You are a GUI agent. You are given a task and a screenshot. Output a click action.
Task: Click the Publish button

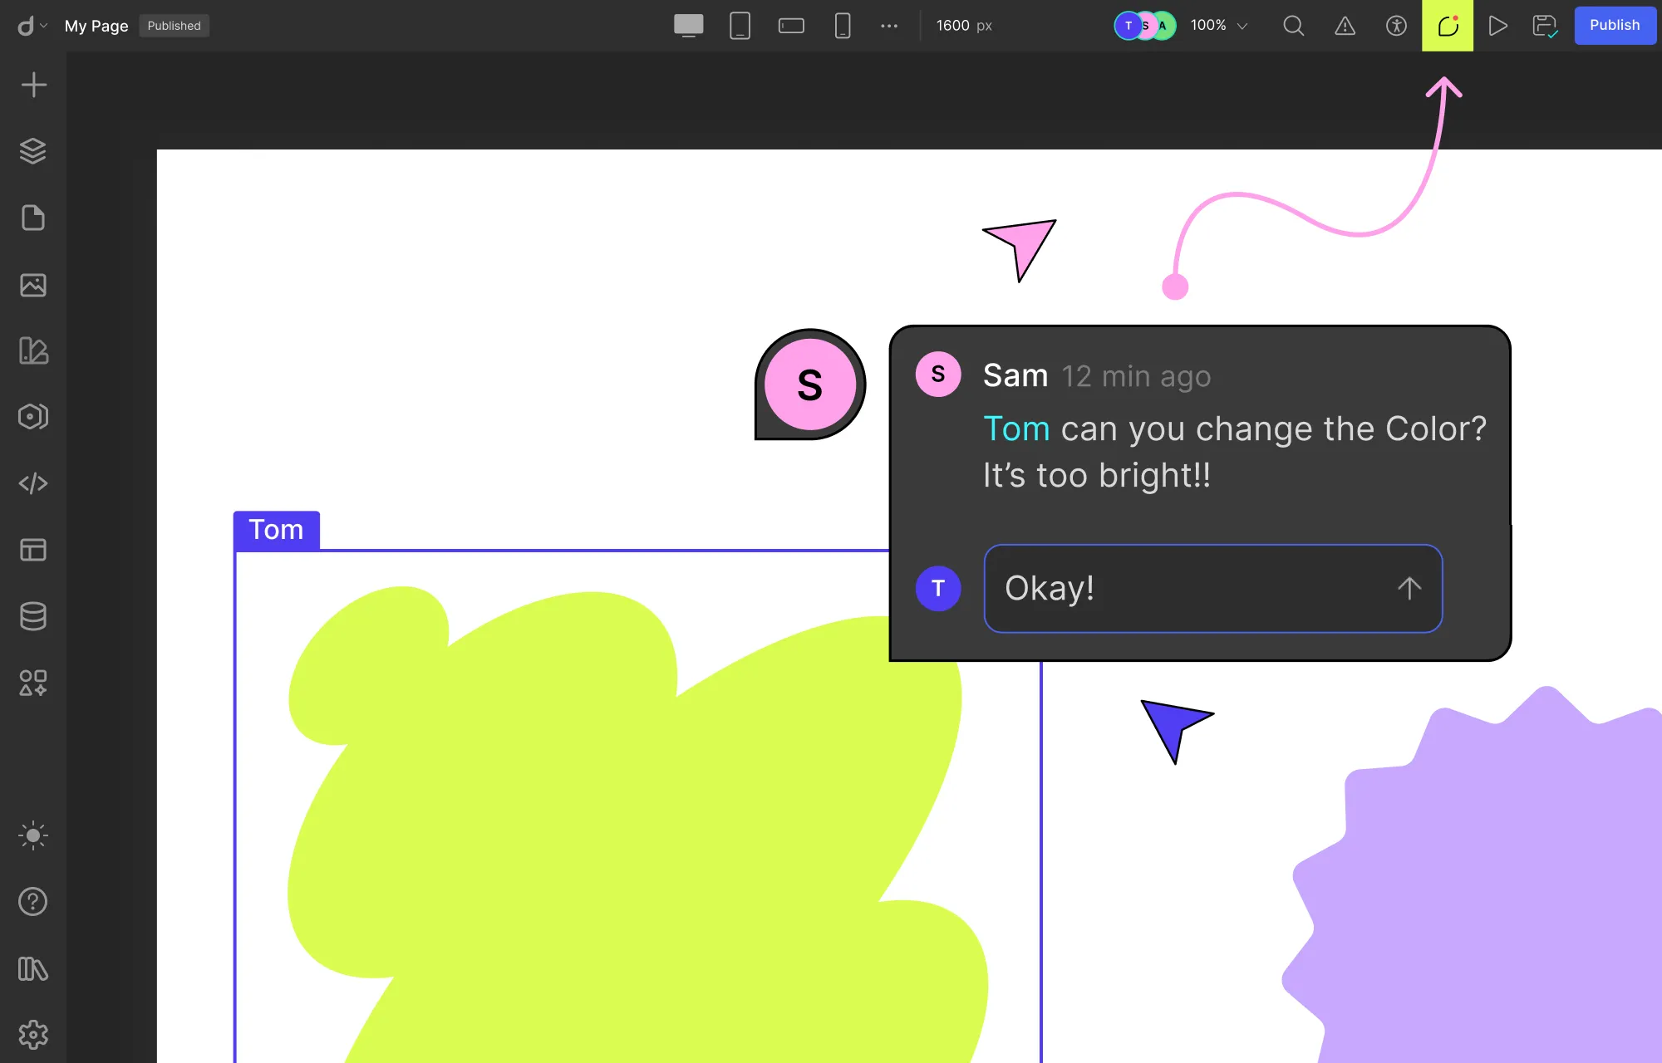(1615, 25)
